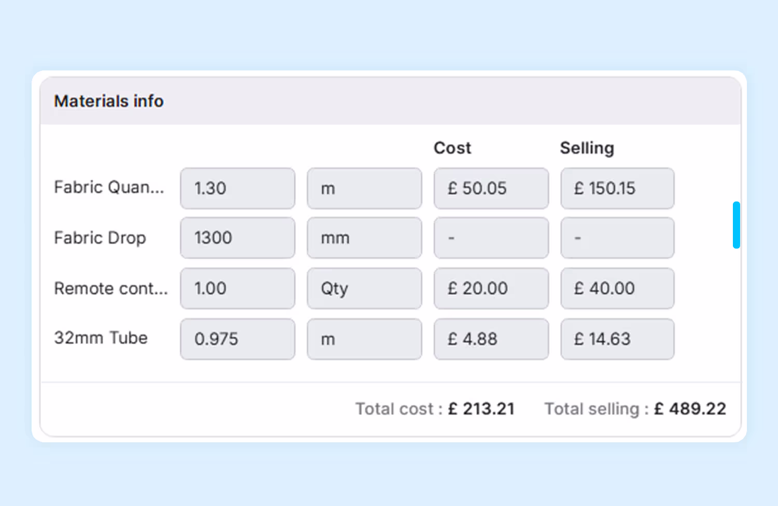This screenshot has width=778, height=506.
Task: Click the 'Selling' column header
Action: (x=587, y=148)
